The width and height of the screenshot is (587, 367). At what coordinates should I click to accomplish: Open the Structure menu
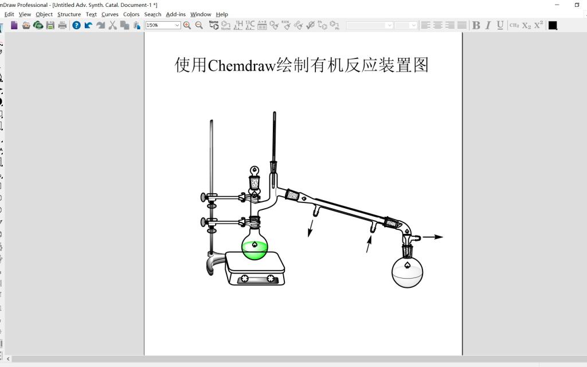(69, 14)
